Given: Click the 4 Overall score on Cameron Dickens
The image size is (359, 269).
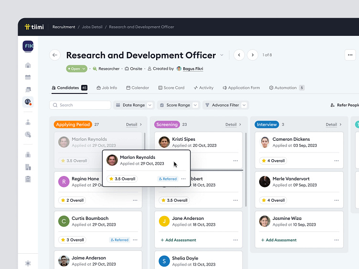Looking at the screenshot, I should [273, 161].
